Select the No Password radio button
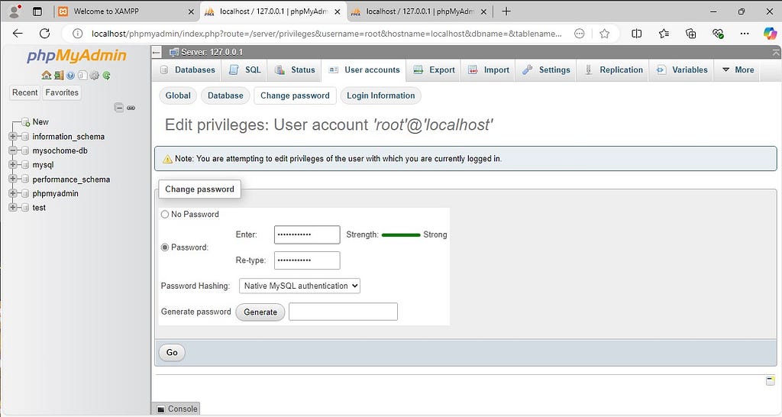 coord(165,215)
